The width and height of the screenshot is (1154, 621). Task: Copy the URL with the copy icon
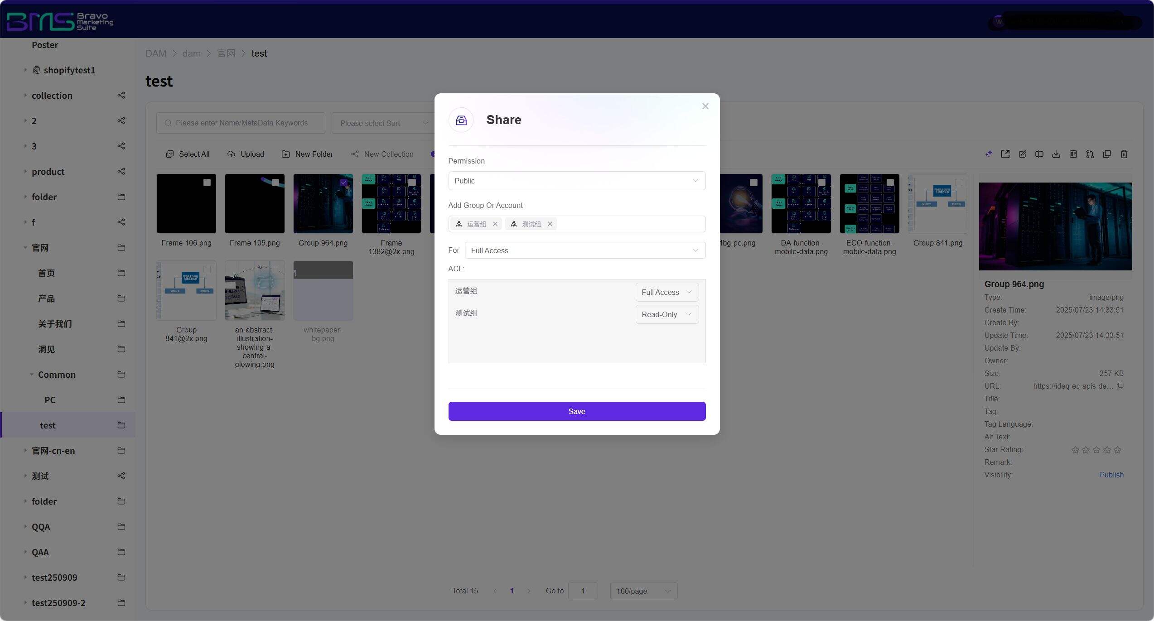coord(1120,386)
